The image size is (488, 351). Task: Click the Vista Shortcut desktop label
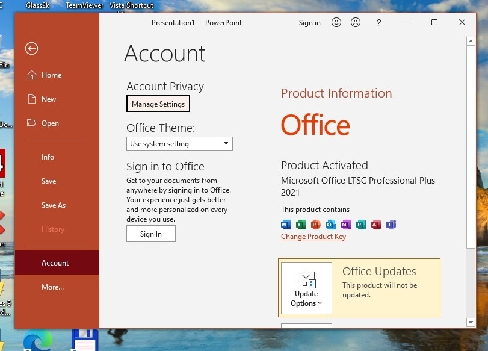131,5
